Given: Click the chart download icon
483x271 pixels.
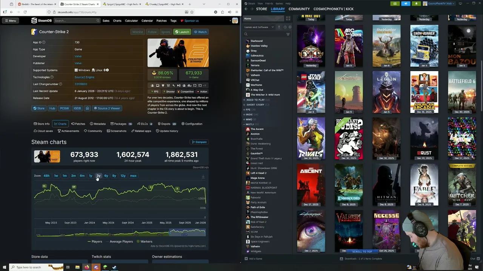Looking at the screenshot, I should (203, 176).
